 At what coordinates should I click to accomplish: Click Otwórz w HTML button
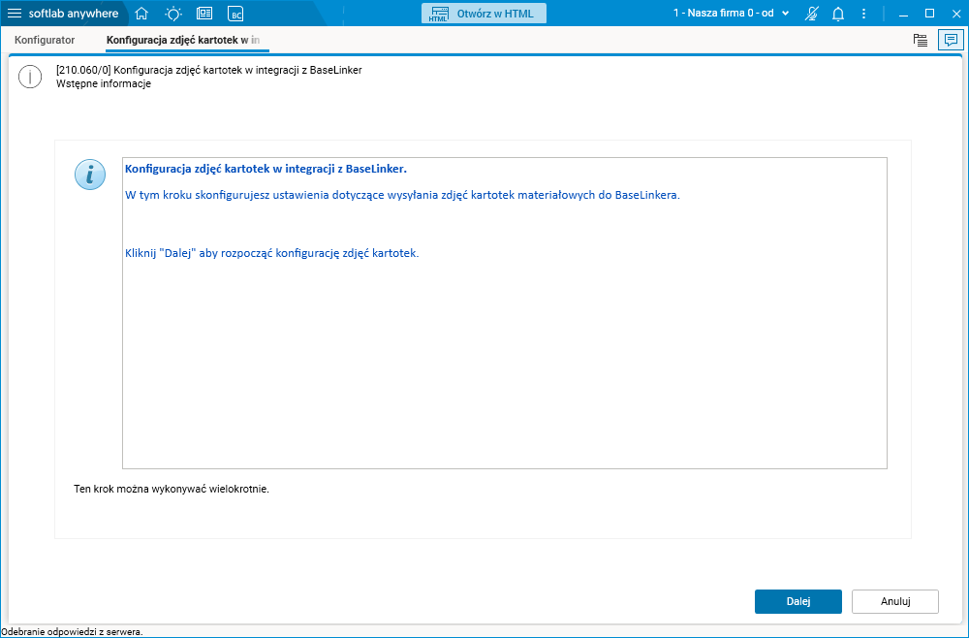[484, 14]
